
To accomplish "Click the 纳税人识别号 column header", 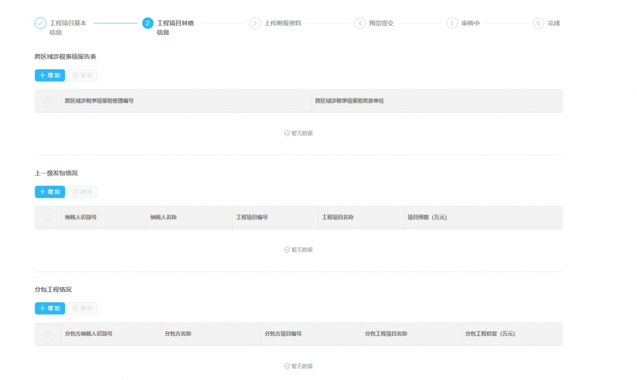I will (80, 217).
